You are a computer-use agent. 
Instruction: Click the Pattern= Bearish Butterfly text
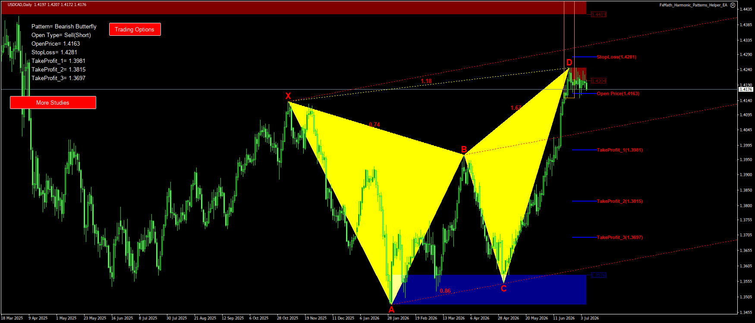tap(64, 26)
